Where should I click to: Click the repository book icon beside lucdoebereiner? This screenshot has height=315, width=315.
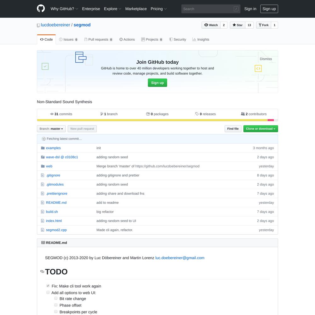click(38, 25)
